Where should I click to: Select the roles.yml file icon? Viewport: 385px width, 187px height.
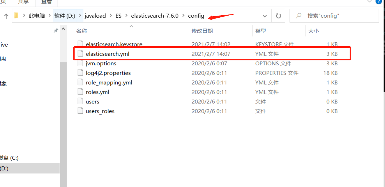click(x=80, y=92)
